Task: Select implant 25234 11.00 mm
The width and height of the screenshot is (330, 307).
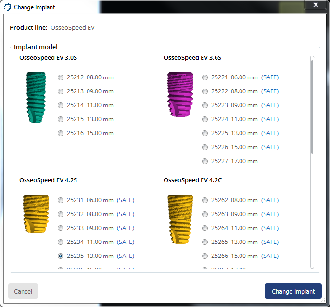Action: (61, 242)
